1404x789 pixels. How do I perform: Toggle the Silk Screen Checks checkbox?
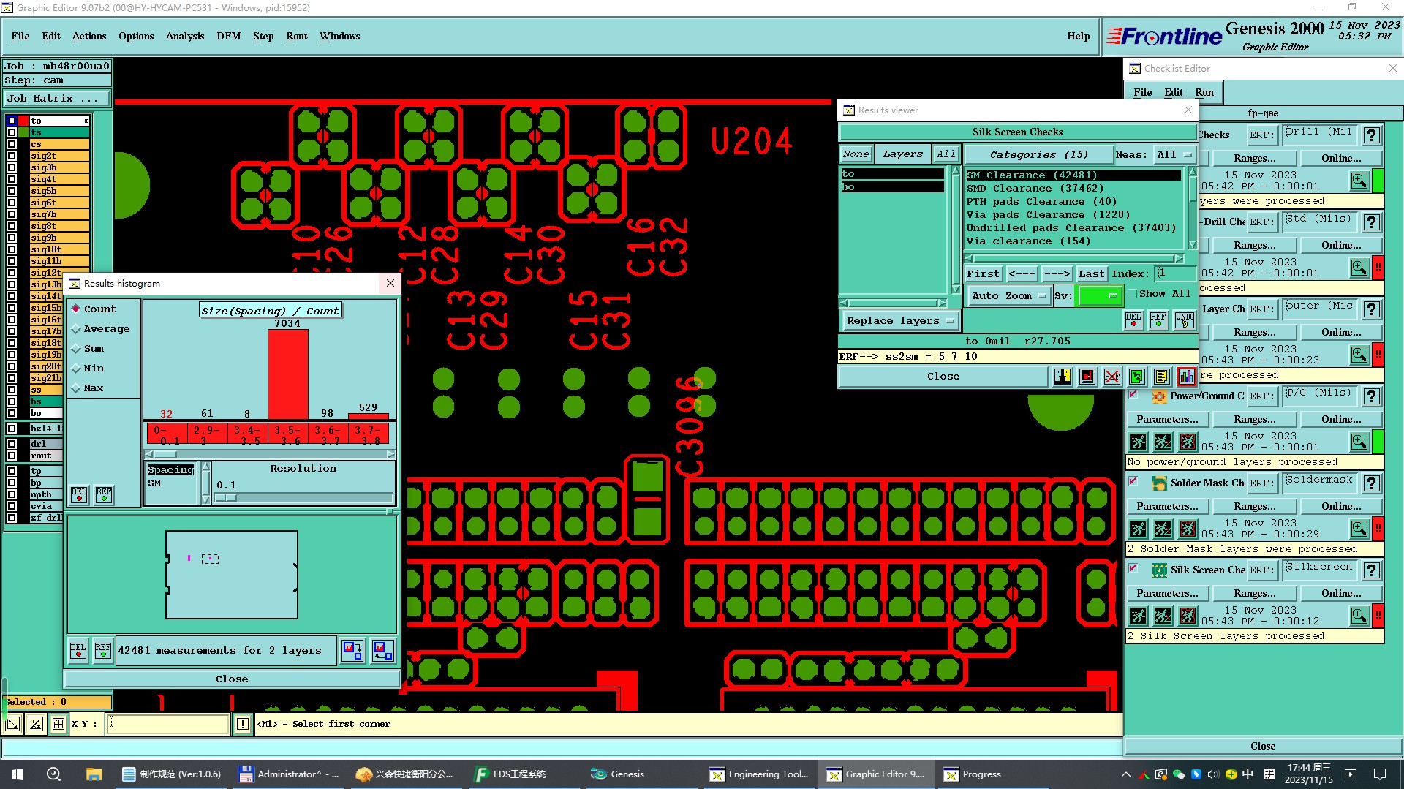1133,567
